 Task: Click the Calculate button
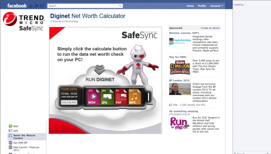point(69,102)
